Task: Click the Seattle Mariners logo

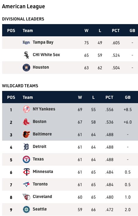Action: pos(26,210)
